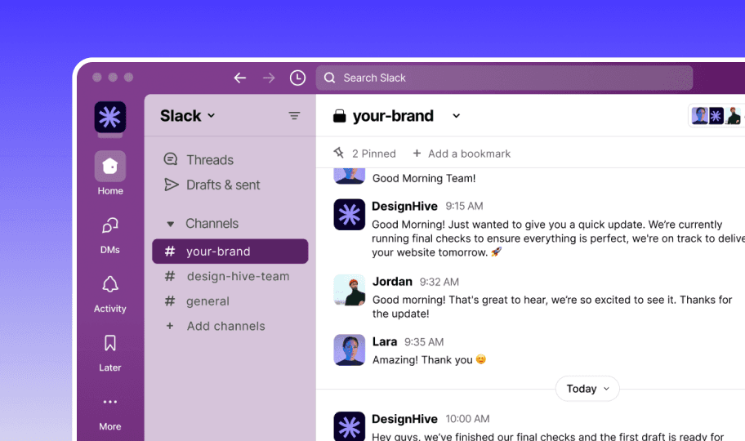Open the Activity bell
The image size is (745, 441).
pos(110,294)
